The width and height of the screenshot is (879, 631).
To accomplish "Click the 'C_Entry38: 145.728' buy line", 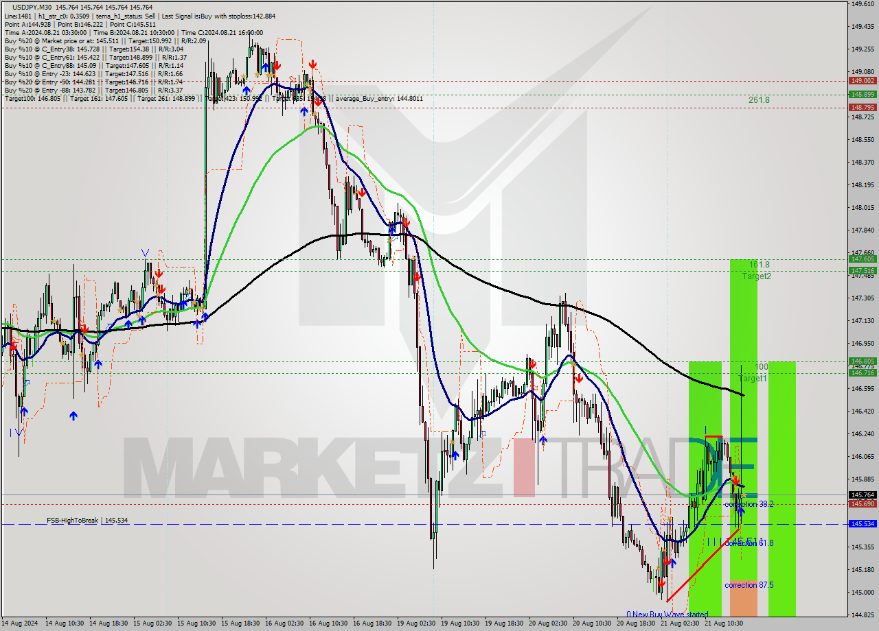I will click(94, 49).
